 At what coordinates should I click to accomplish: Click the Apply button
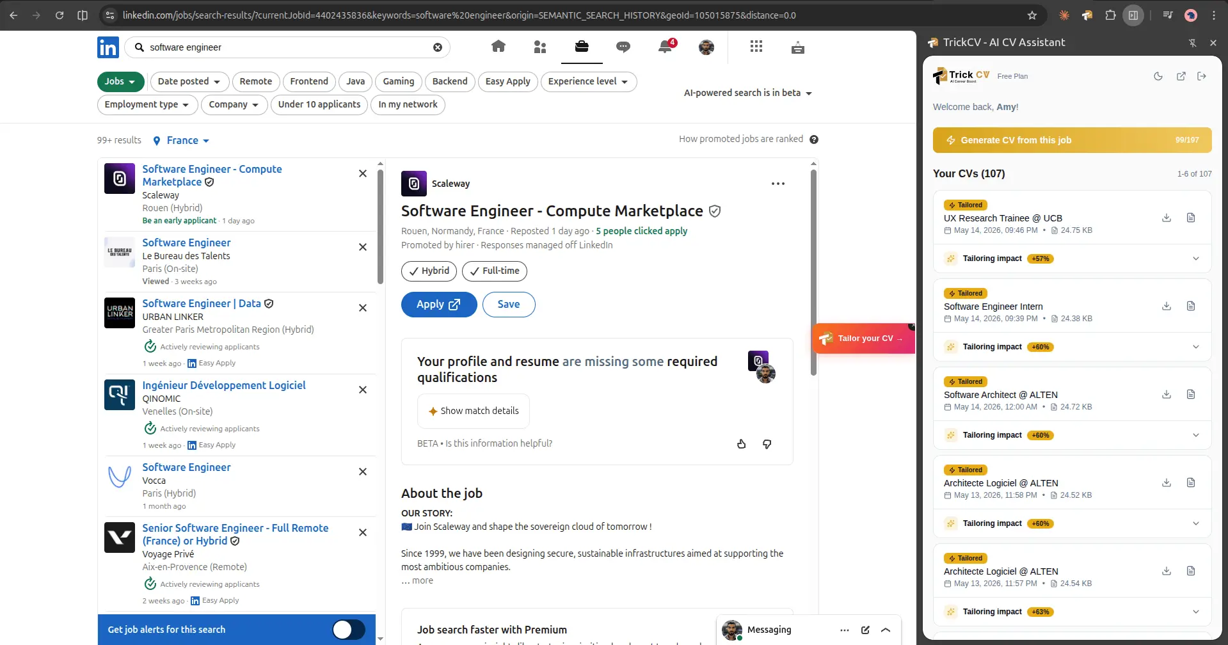(x=439, y=305)
